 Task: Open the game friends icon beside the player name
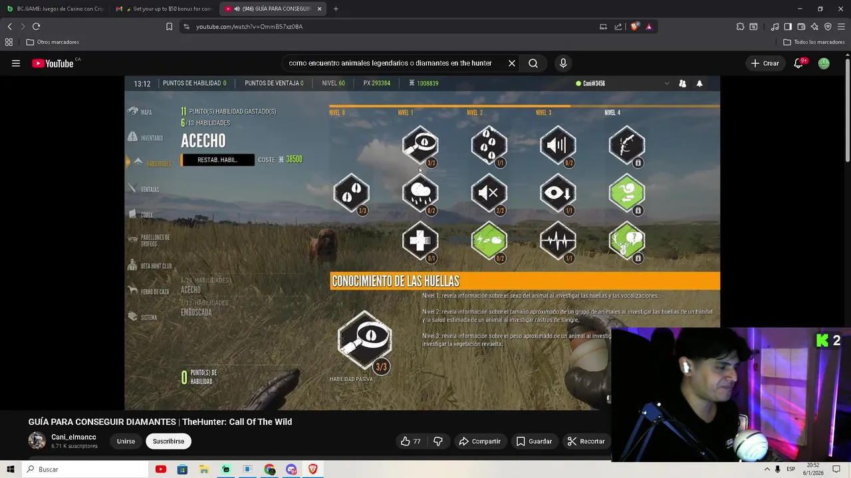(682, 84)
